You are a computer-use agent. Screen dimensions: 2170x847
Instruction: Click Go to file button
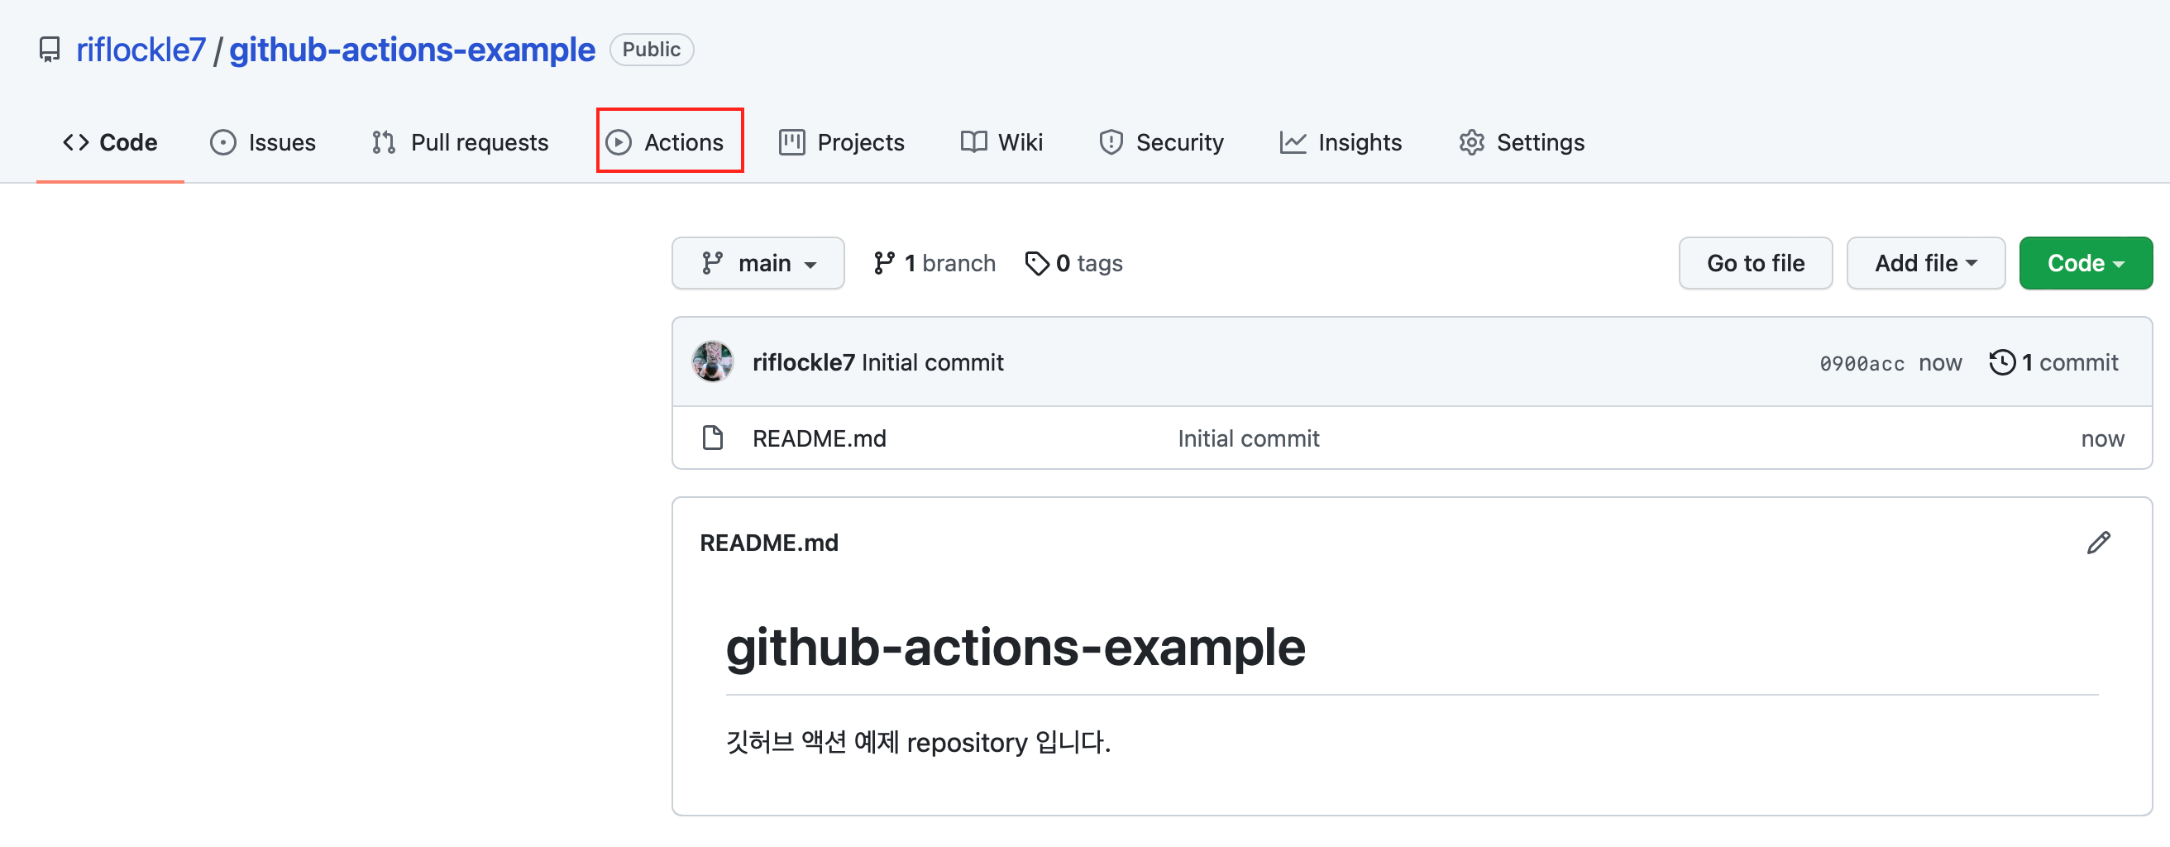tap(1756, 263)
